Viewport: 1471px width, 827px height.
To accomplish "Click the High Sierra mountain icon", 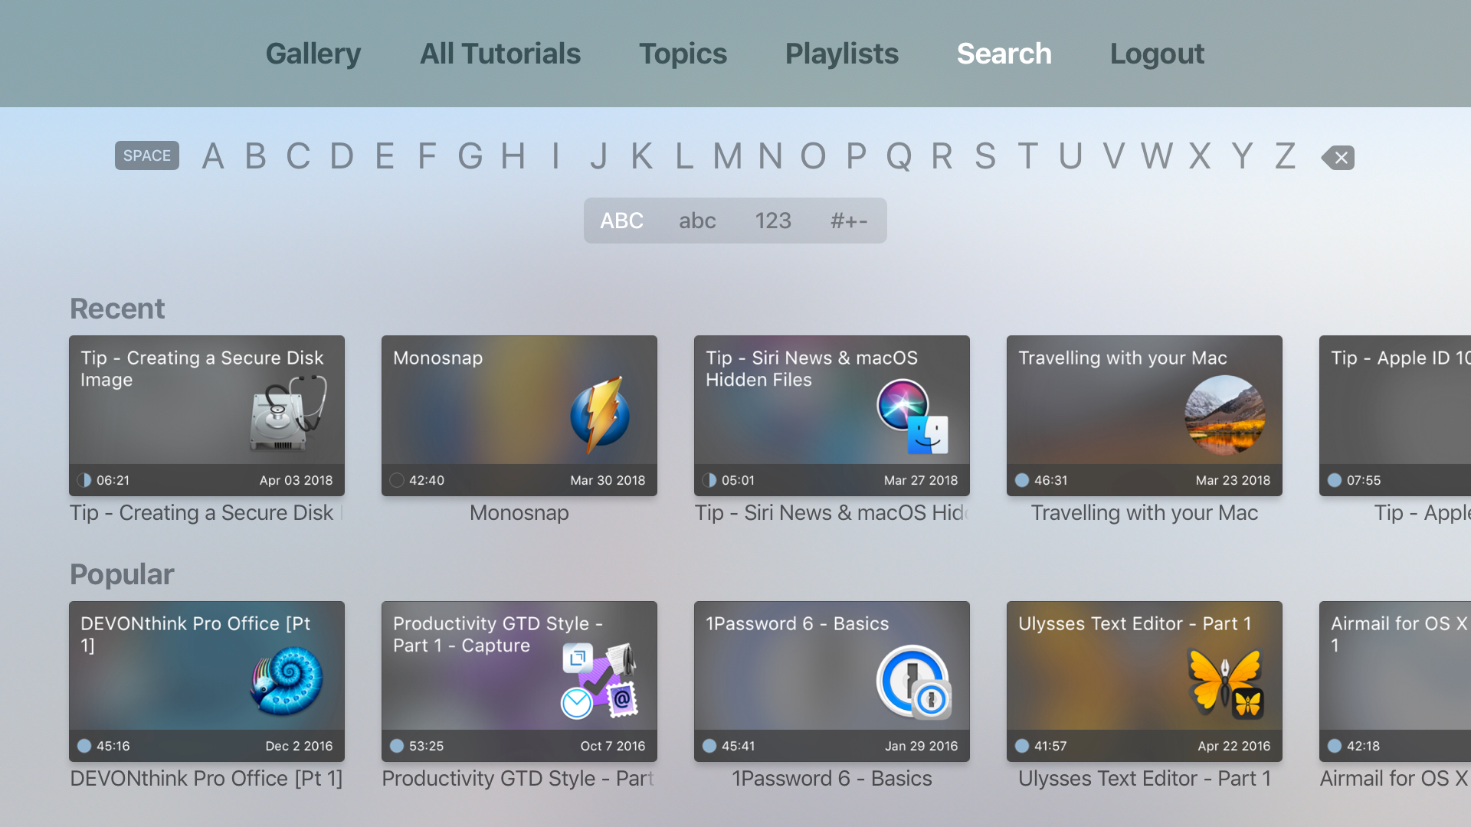I will pyautogui.click(x=1225, y=416).
